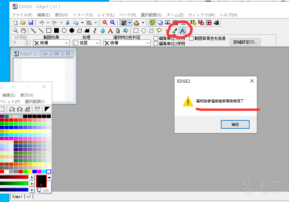Open パレット(P) menu in palette window
The height and width of the screenshot is (202, 289).
pyautogui.click(x=10, y=101)
